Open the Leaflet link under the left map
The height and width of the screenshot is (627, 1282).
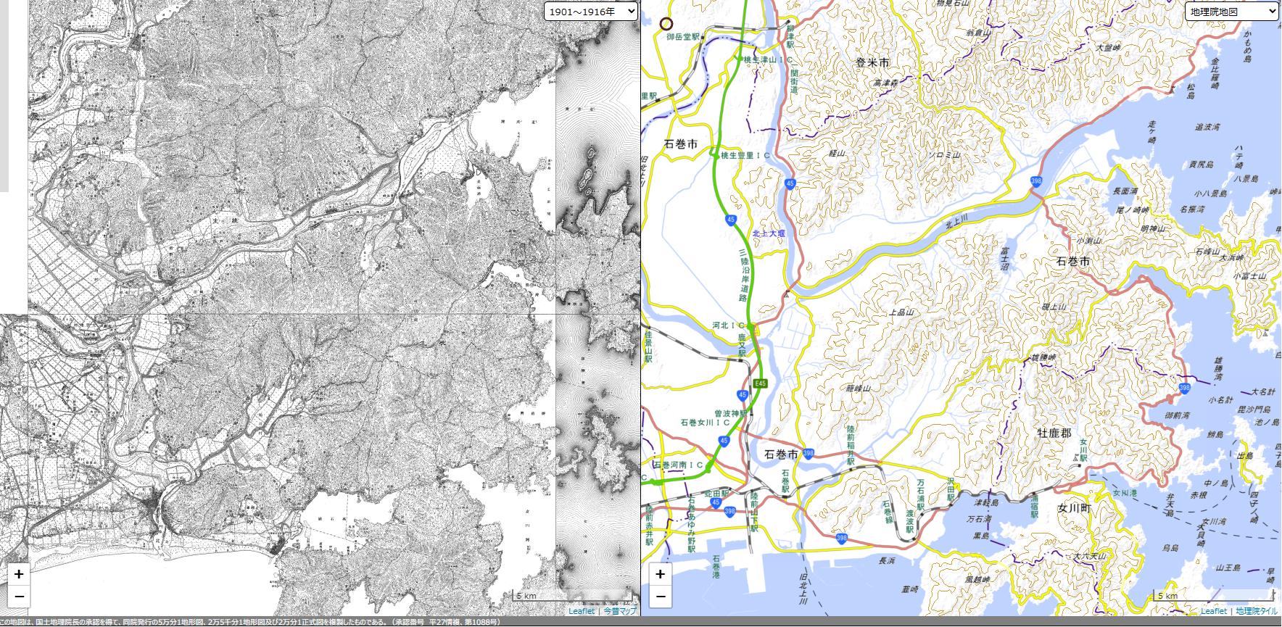click(x=582, y=611)
